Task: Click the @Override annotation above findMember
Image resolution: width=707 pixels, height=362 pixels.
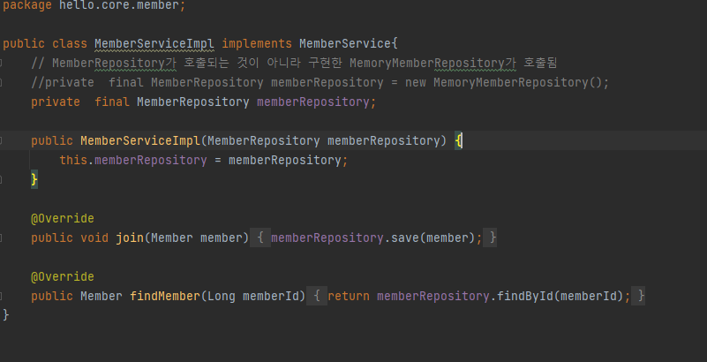Action: point(62,276)
